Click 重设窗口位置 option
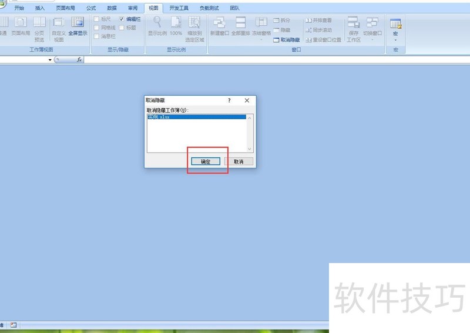Viewport: 470px width, 333px height. click(x=324, y=40)
